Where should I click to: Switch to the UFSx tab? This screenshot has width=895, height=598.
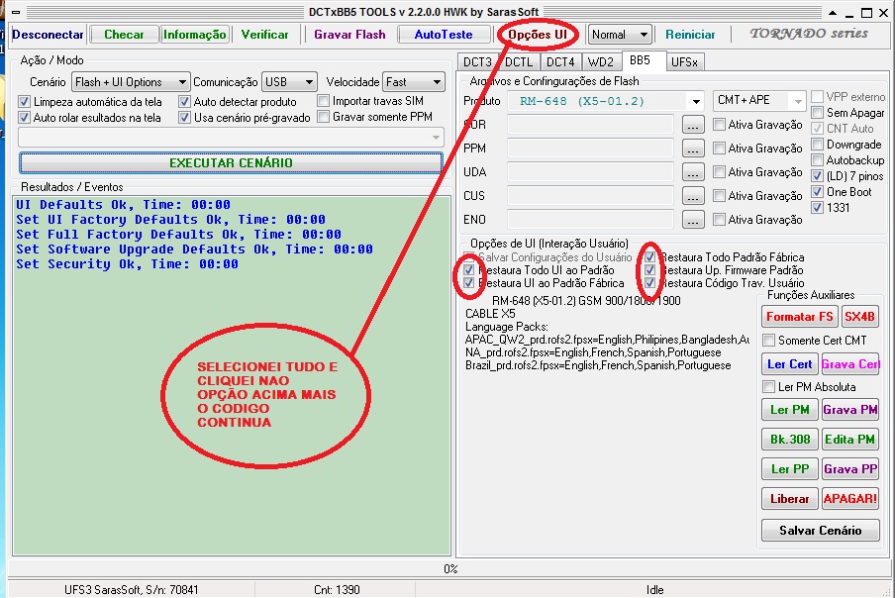tap(684, 62)
